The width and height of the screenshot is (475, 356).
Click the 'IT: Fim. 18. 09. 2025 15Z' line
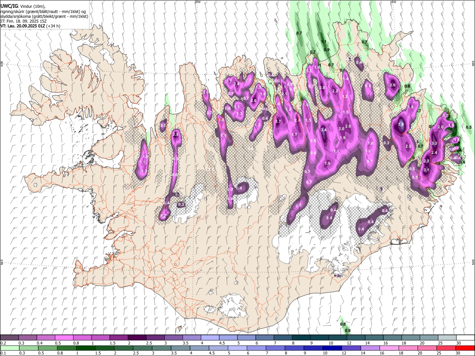point(23,21)
